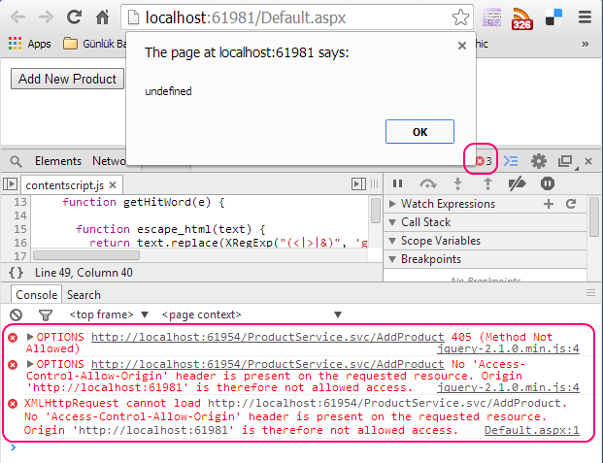Open the page context selector dropdown
Screen dimensions: 603x463
(251, 314)
